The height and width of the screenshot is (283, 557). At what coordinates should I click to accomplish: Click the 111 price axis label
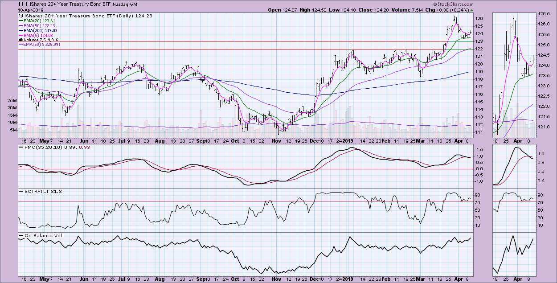[x=479, y=133]
